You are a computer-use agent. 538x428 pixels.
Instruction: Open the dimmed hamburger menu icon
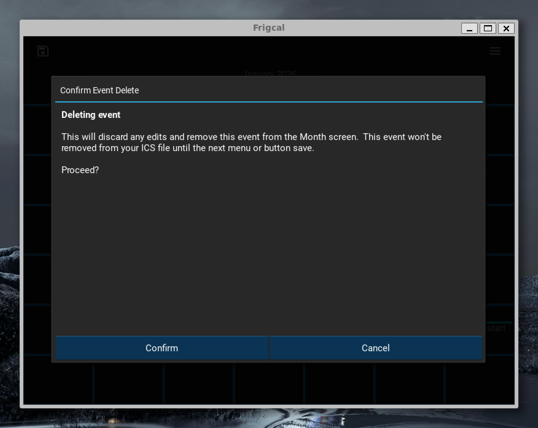pyautogui.click(x=495, y=51)
